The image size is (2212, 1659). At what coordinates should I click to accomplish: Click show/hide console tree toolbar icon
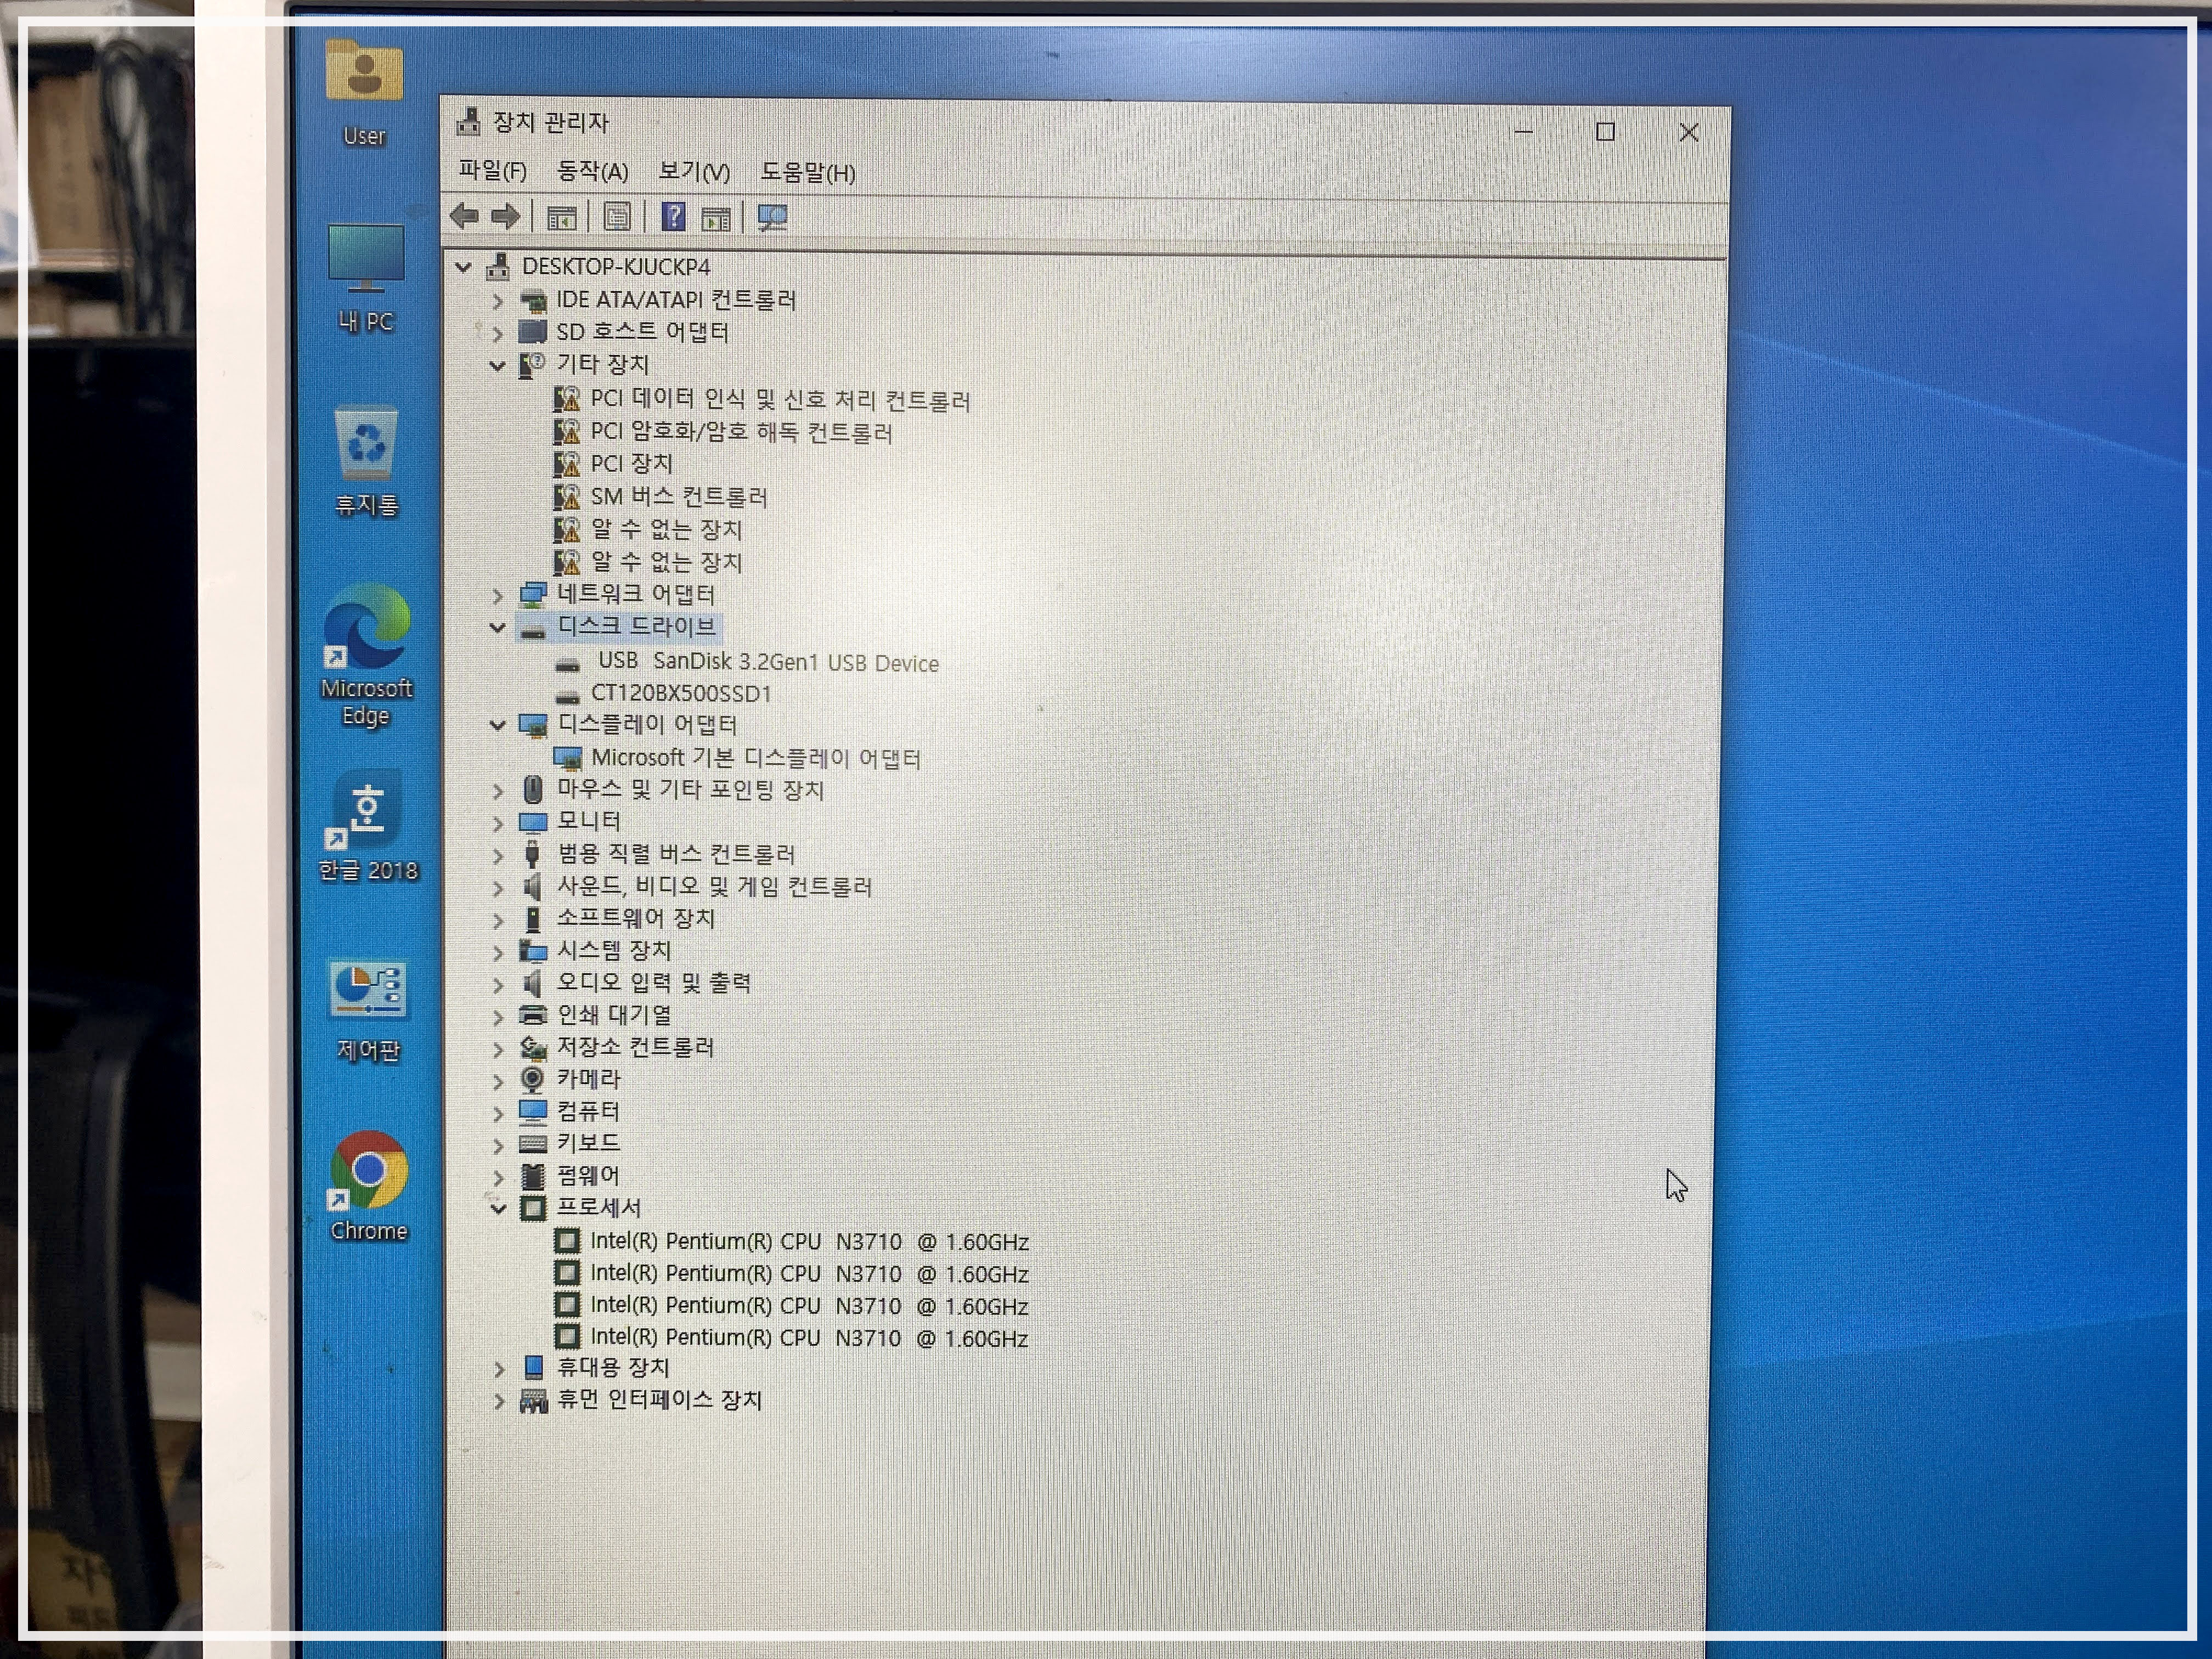tap(562, 218)
